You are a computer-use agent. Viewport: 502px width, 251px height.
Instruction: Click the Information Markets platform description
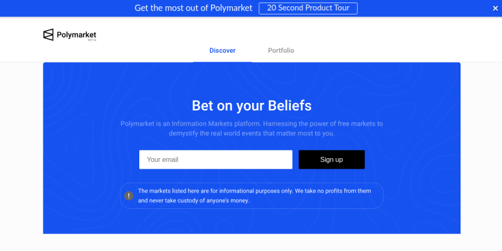click(251, 124)
